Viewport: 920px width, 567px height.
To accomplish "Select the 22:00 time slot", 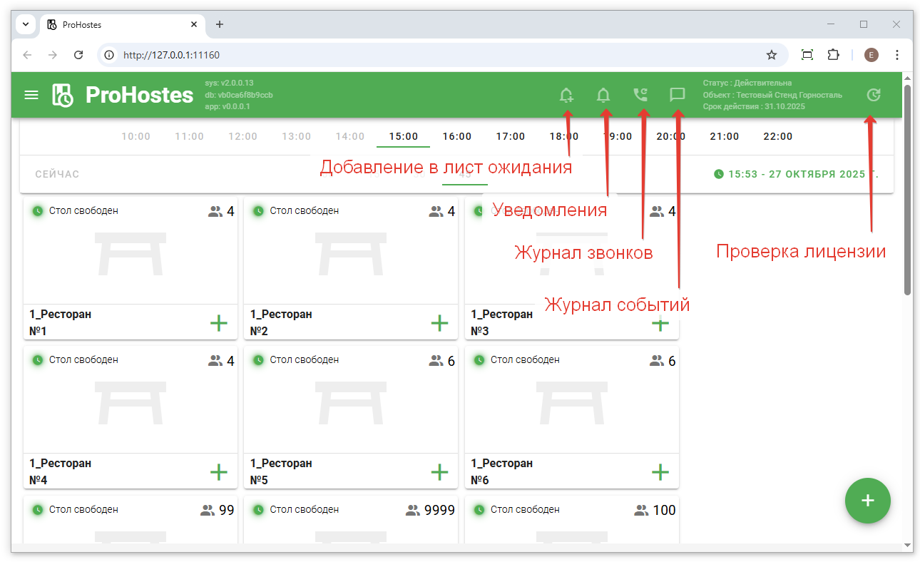I will coord(777,136).
